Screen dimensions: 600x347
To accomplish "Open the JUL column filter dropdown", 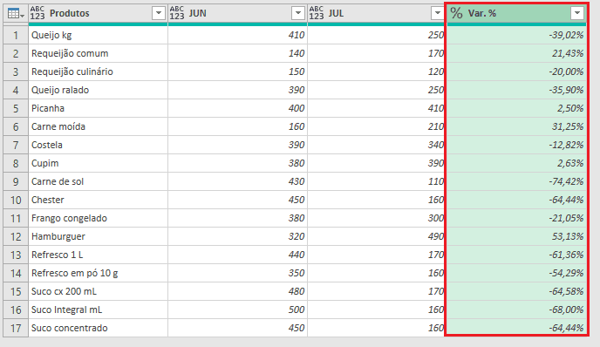I will (x=438, y=13).
